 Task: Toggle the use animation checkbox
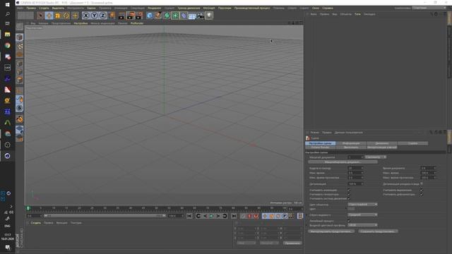click(x=348, y=190)
